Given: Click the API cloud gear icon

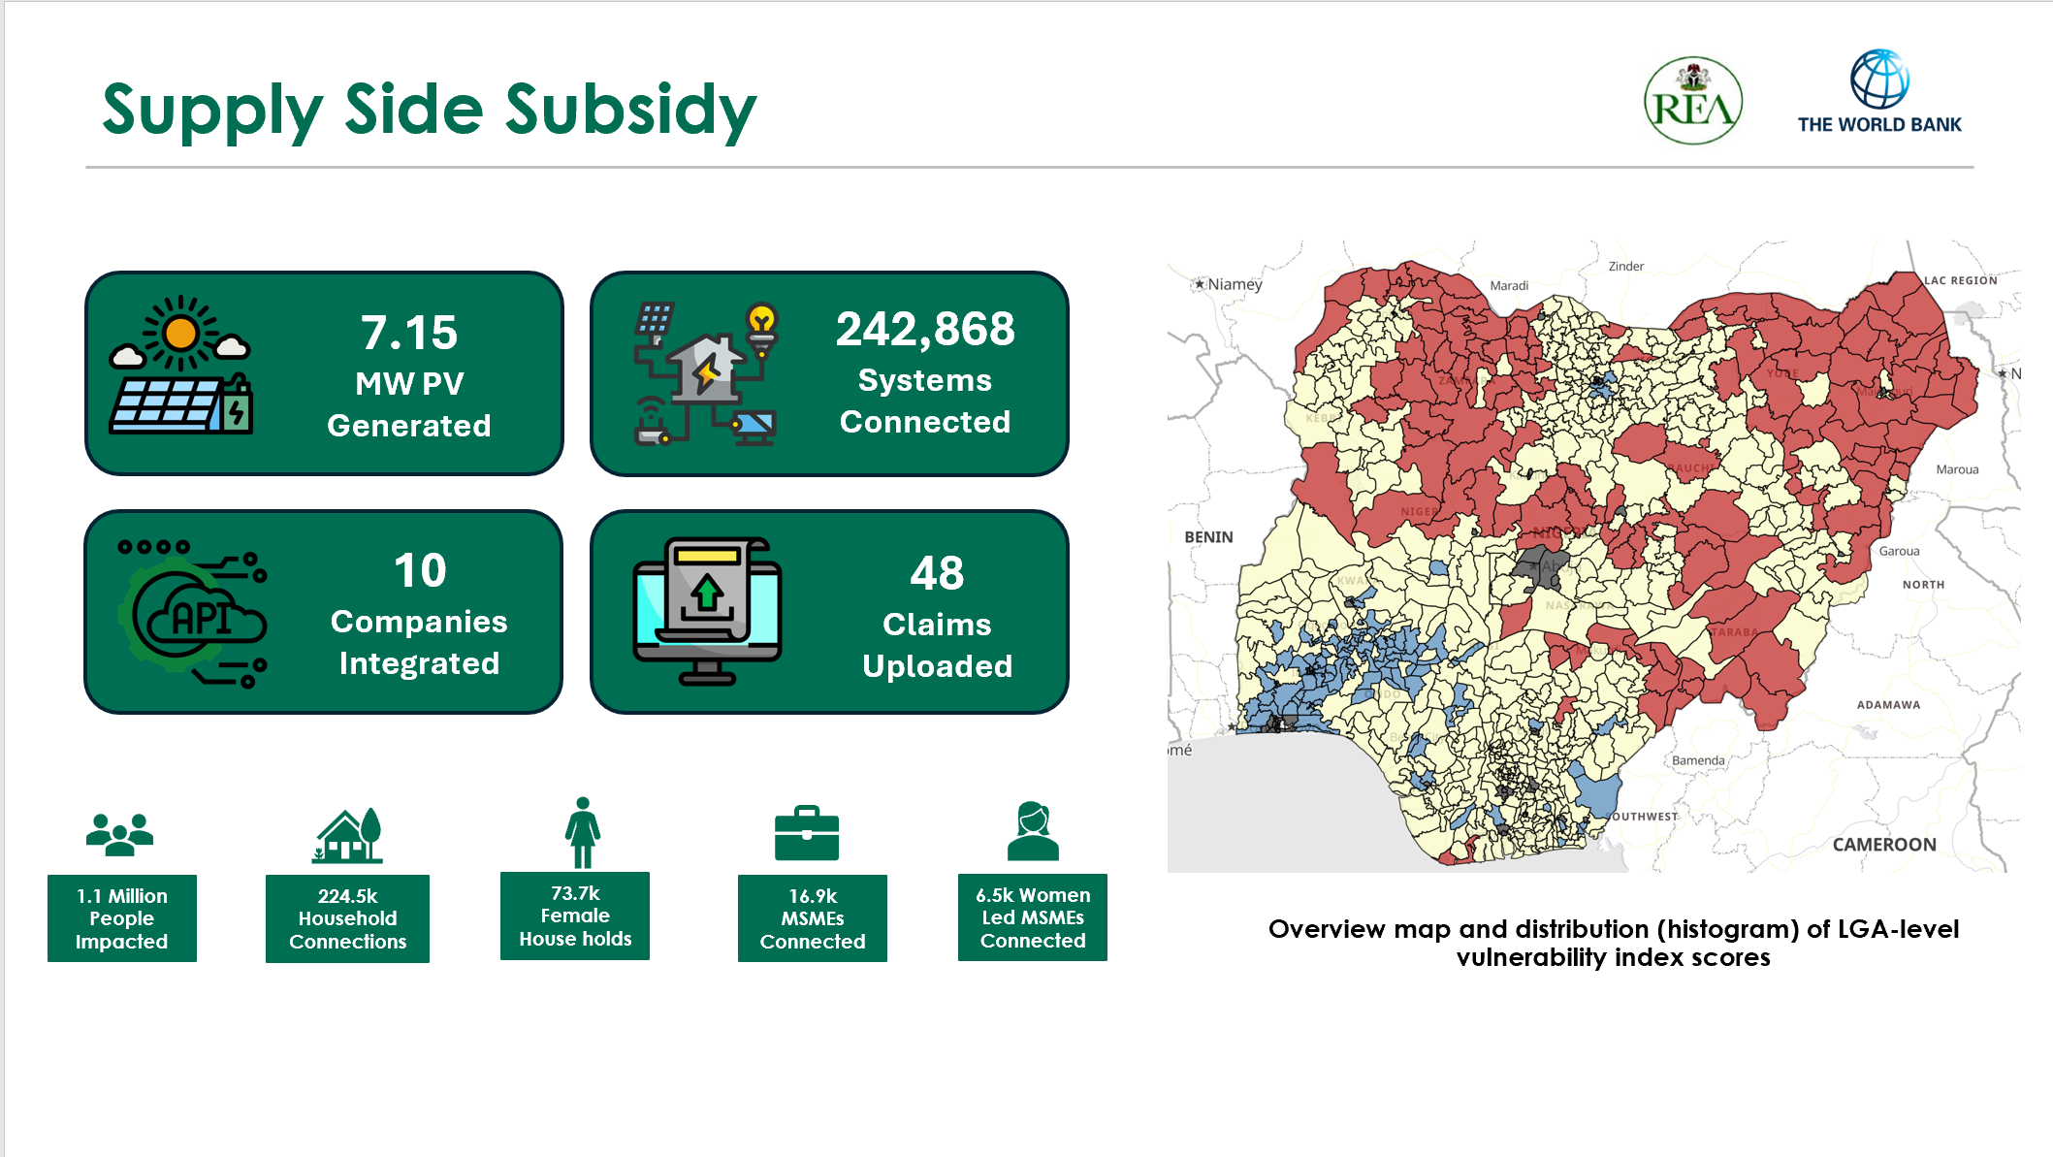Looking at the screenshot, I should (194, 614).
